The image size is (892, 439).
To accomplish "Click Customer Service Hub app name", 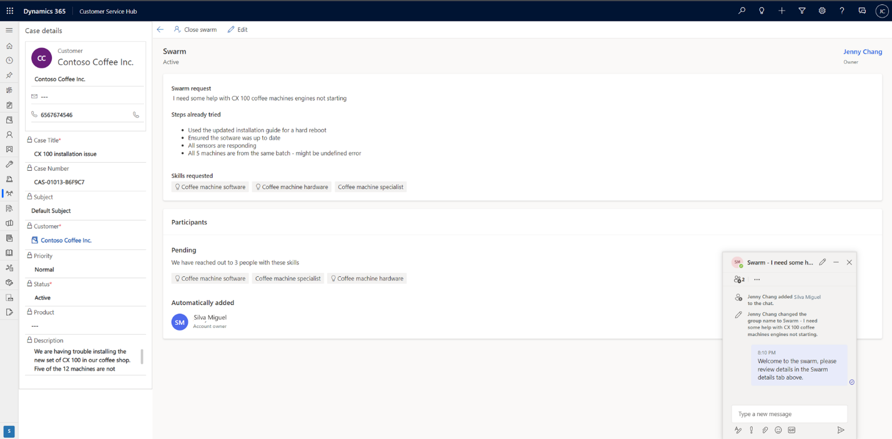I will tap(108, 11).
